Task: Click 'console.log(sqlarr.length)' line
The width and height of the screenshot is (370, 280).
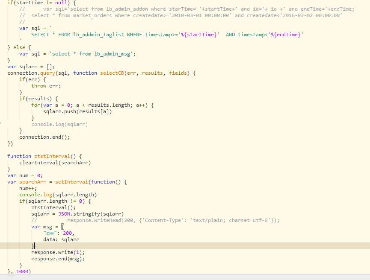Action: 58,195
